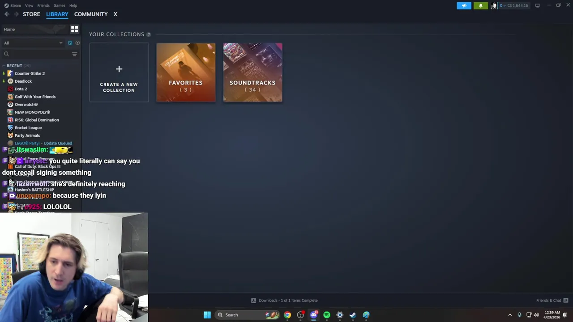Viewport: 573px width, 322px height.
Task: Click the RISK game icon
Action: coord(10,120)
